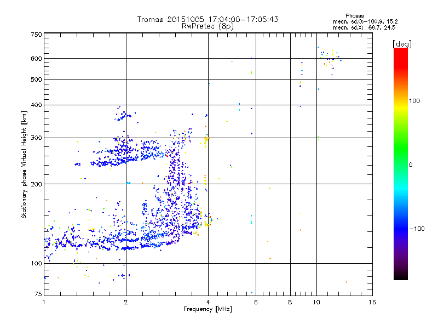
Task: Click the colorbar tick label '0'
Action: (x=410, y=165)
